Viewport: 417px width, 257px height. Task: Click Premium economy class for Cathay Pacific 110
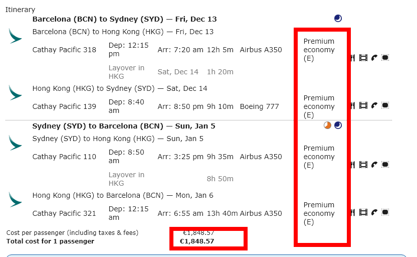319,157
